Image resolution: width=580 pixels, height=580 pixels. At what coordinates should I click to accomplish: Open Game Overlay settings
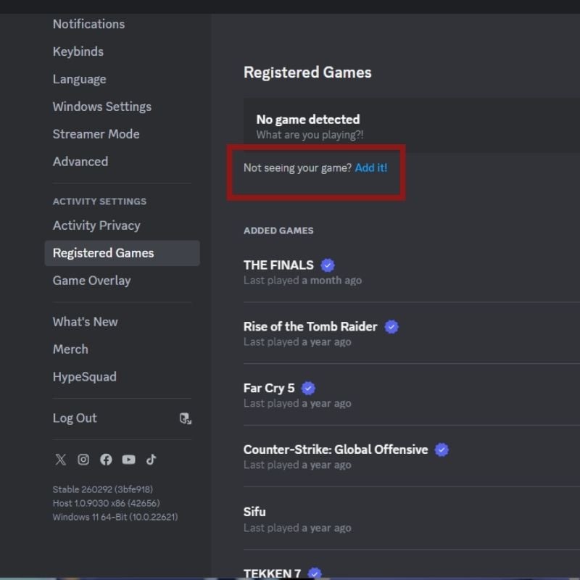[x=92, y=281]
